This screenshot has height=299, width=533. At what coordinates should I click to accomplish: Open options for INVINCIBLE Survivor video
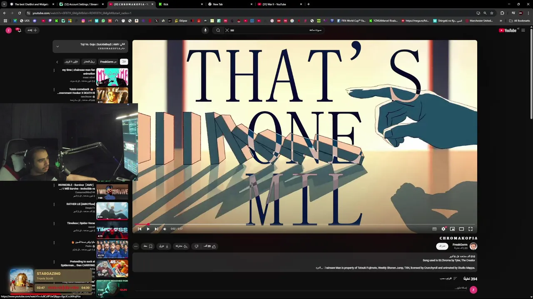click(54, 185)
